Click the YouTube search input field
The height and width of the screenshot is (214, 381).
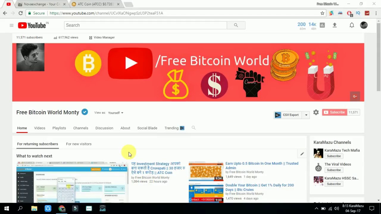[x=145, y=25]
